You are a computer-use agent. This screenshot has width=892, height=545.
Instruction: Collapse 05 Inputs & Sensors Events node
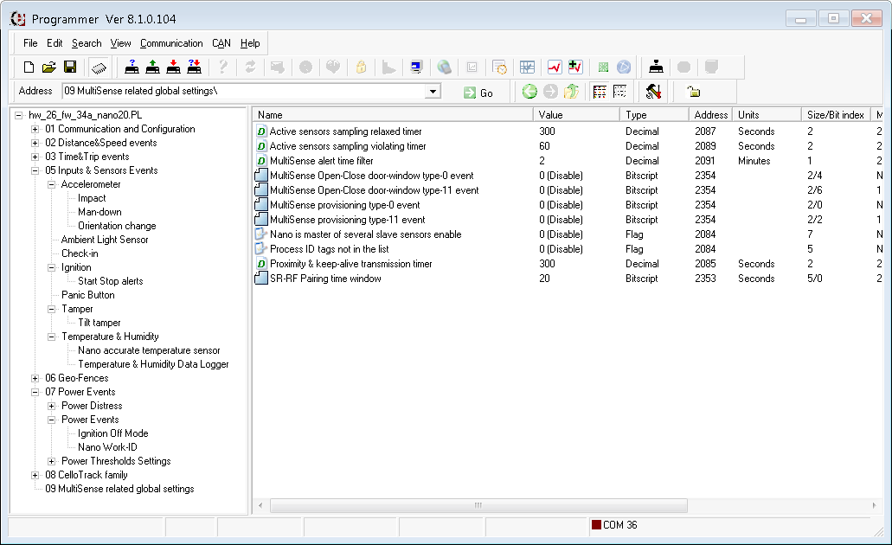click(35, 170)
